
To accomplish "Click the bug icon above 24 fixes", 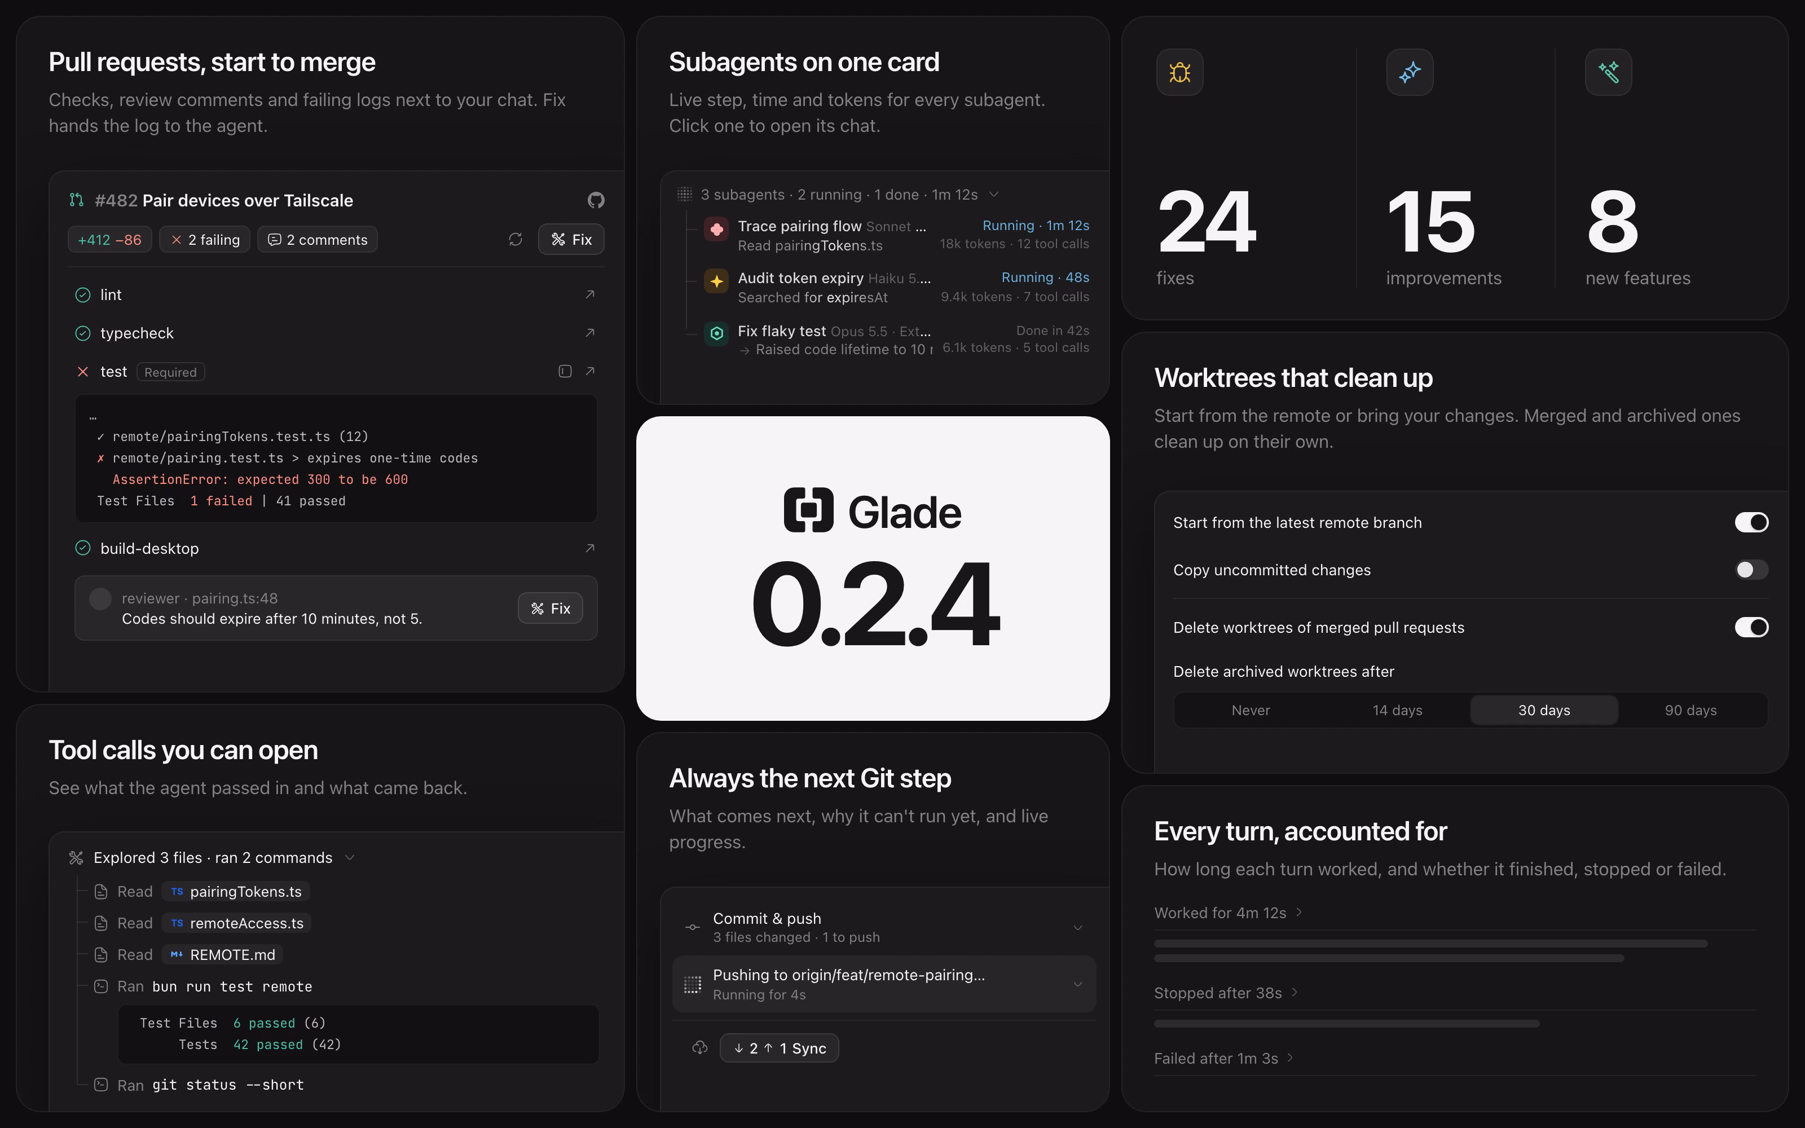I will pyautogui.click(x=1179, y=72).
